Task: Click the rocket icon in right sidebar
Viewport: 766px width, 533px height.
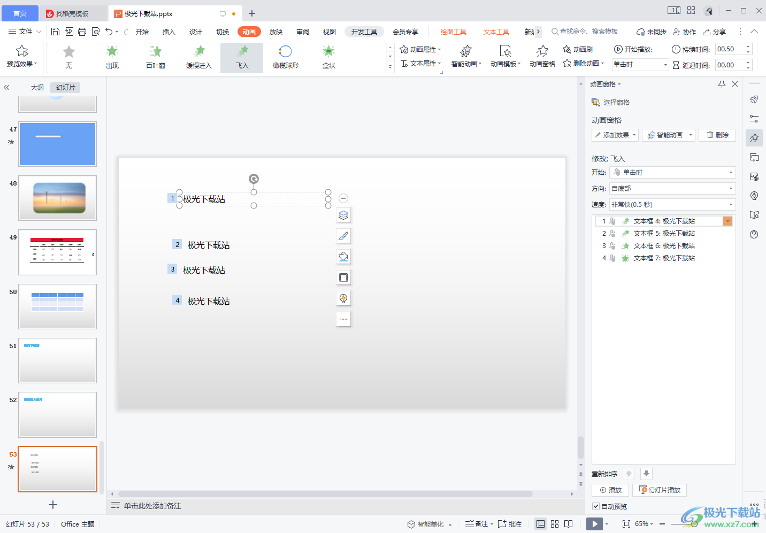Action: coord(754,99)
